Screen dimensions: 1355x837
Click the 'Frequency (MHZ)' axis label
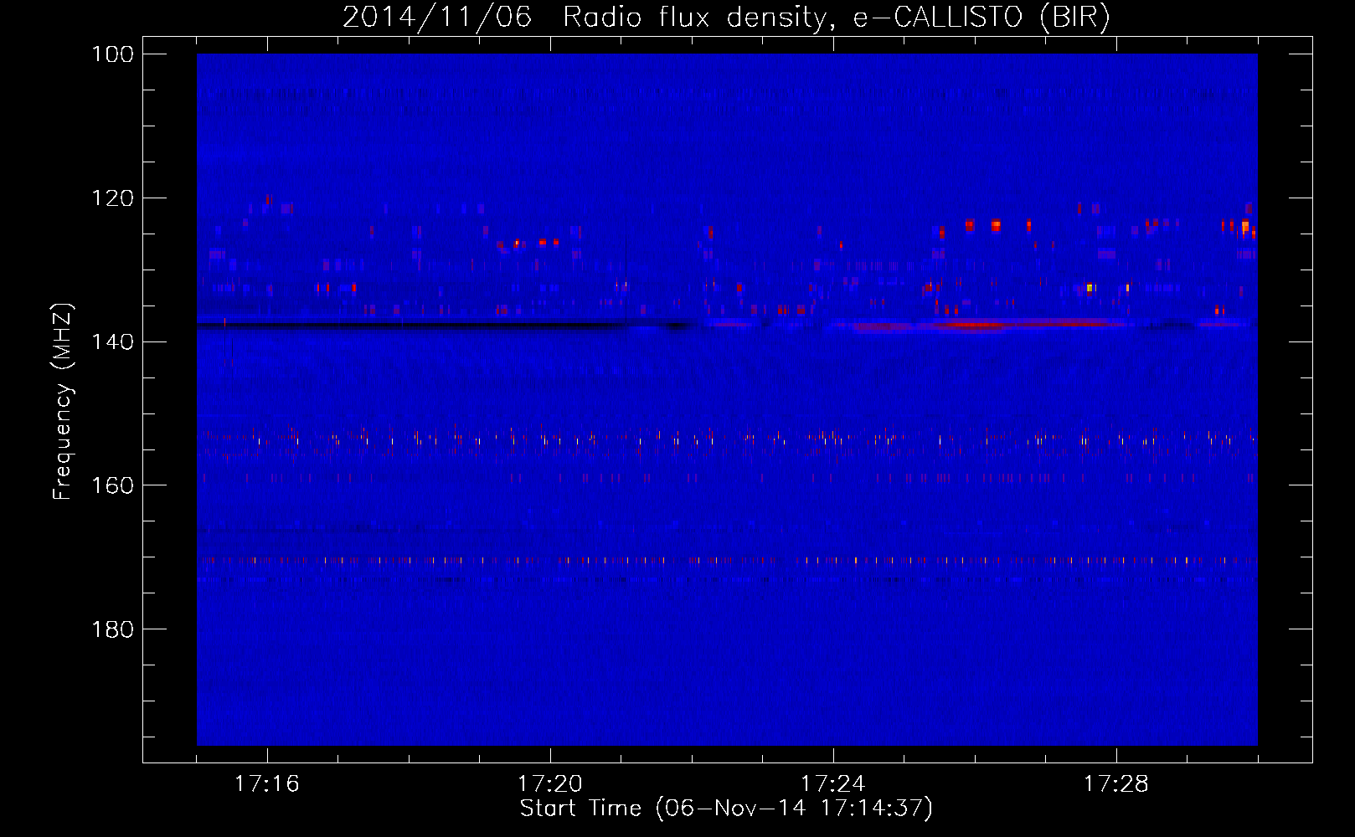click(63, 402)
